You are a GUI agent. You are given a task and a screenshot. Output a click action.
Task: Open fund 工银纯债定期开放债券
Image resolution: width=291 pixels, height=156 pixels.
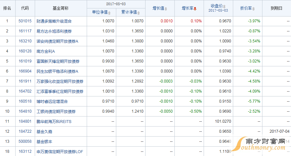pyautogui.click(x=56, y=111)
